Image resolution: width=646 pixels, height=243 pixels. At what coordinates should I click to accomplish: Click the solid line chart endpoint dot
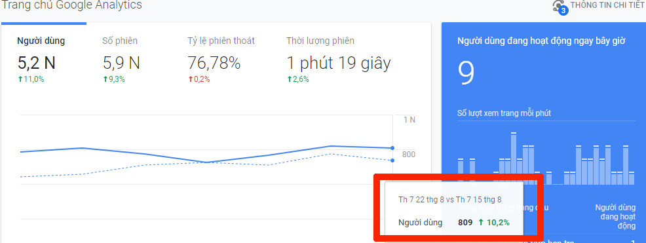click(x=392, y=148)
